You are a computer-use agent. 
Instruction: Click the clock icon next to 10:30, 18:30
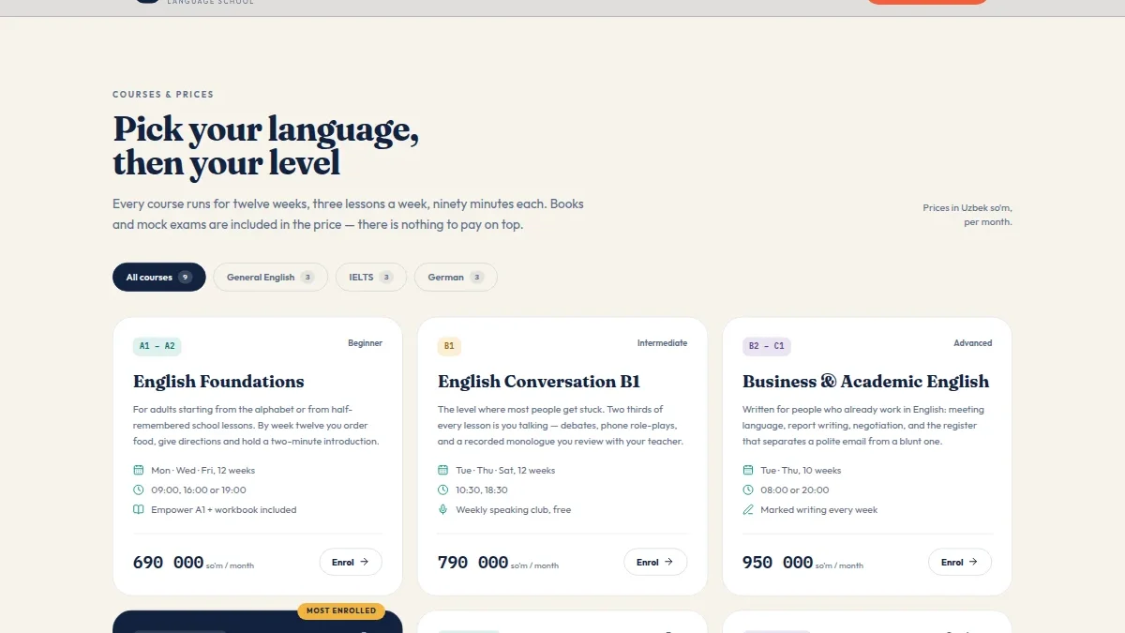443,490
